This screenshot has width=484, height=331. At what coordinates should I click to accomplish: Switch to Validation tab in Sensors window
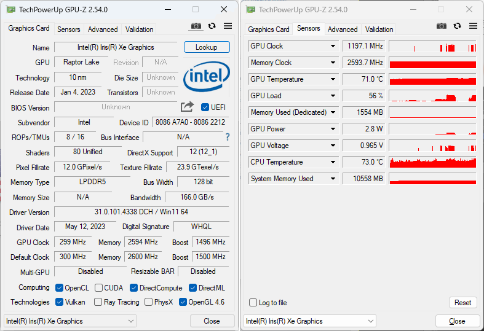point(379,29)
